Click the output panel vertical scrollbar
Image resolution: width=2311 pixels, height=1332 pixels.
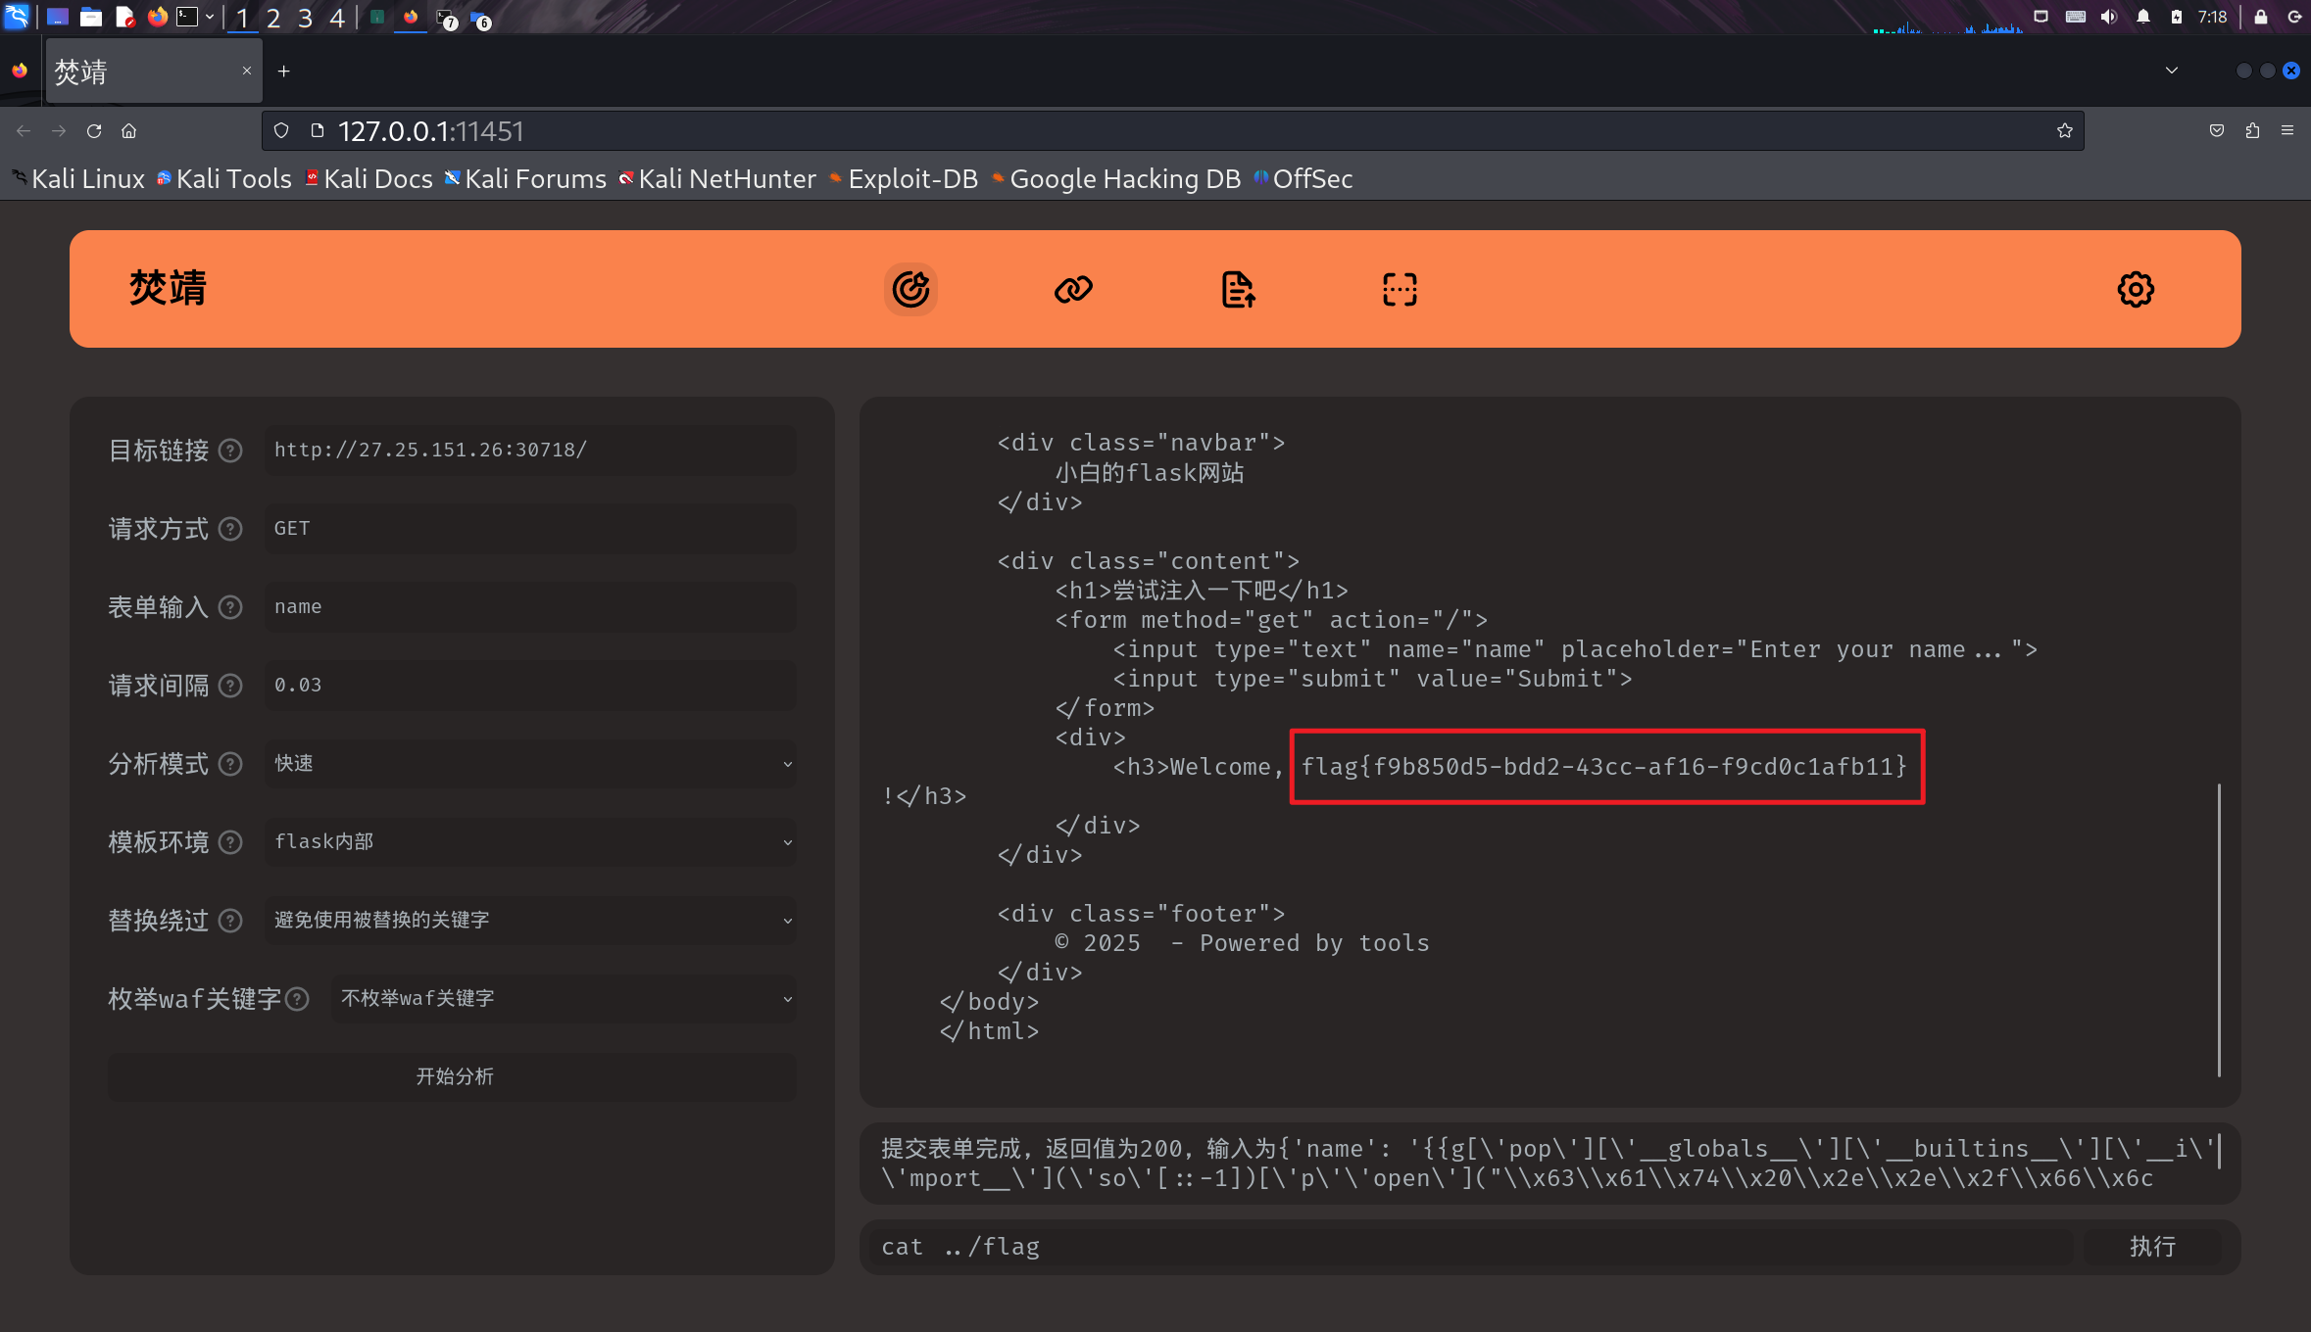2219,928
